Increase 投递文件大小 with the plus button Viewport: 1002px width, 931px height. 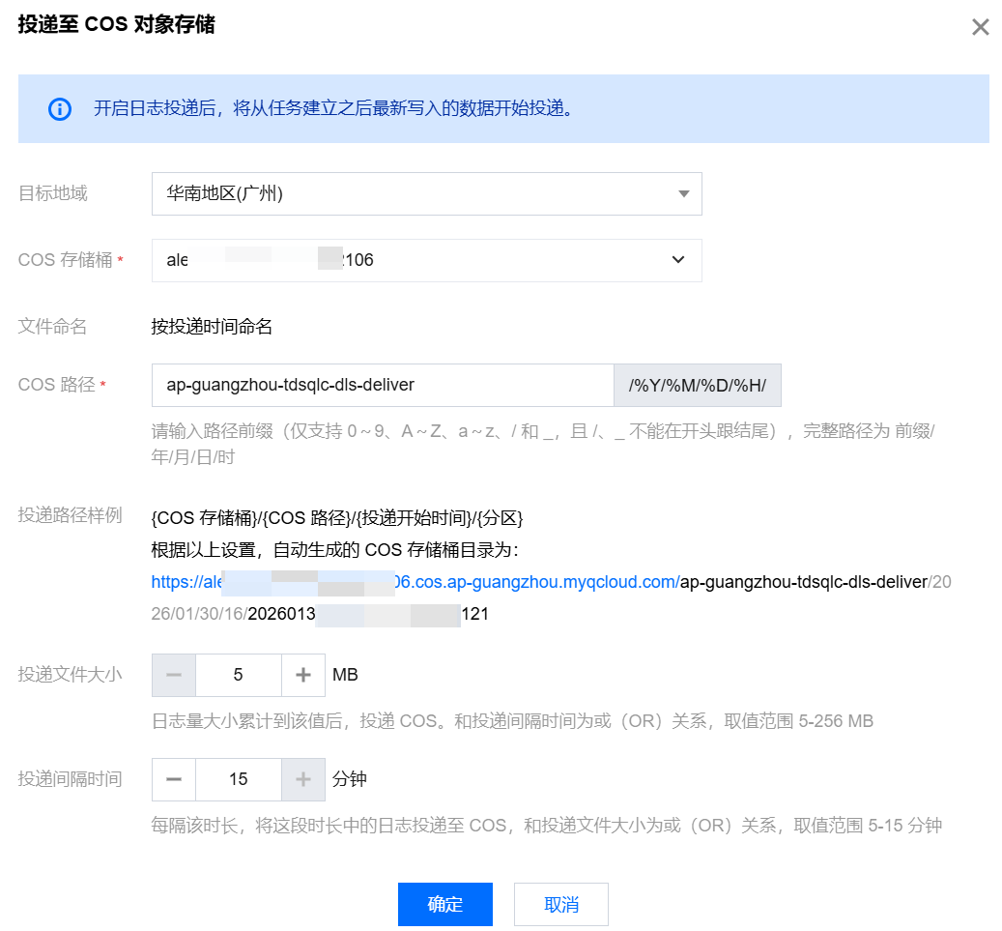click(303, 675)
